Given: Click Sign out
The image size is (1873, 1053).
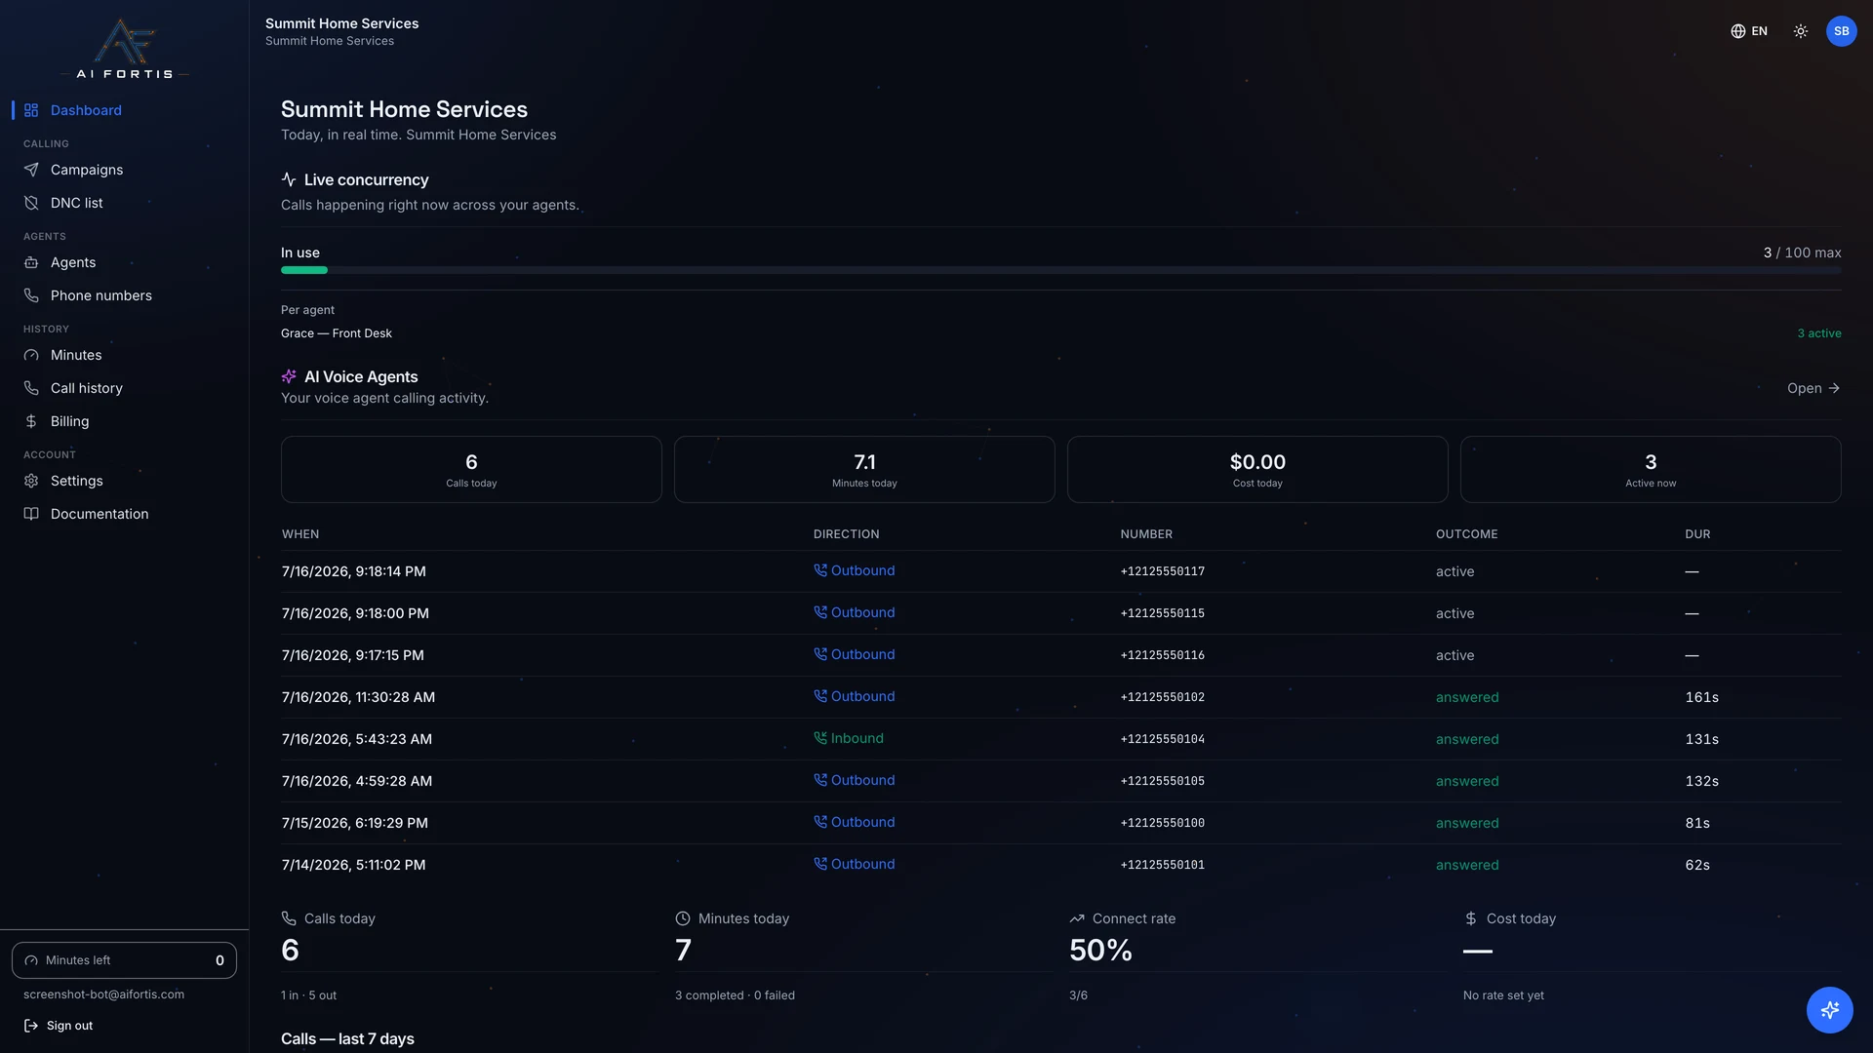Looking at the screenshot, I should coord(59,1026).
